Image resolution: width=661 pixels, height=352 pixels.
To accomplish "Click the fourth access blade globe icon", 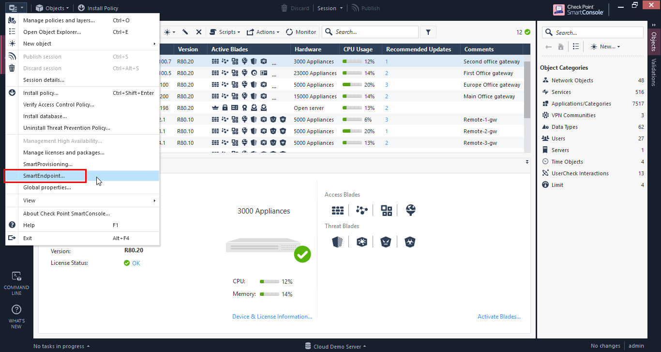I will [x=410, y=210].
